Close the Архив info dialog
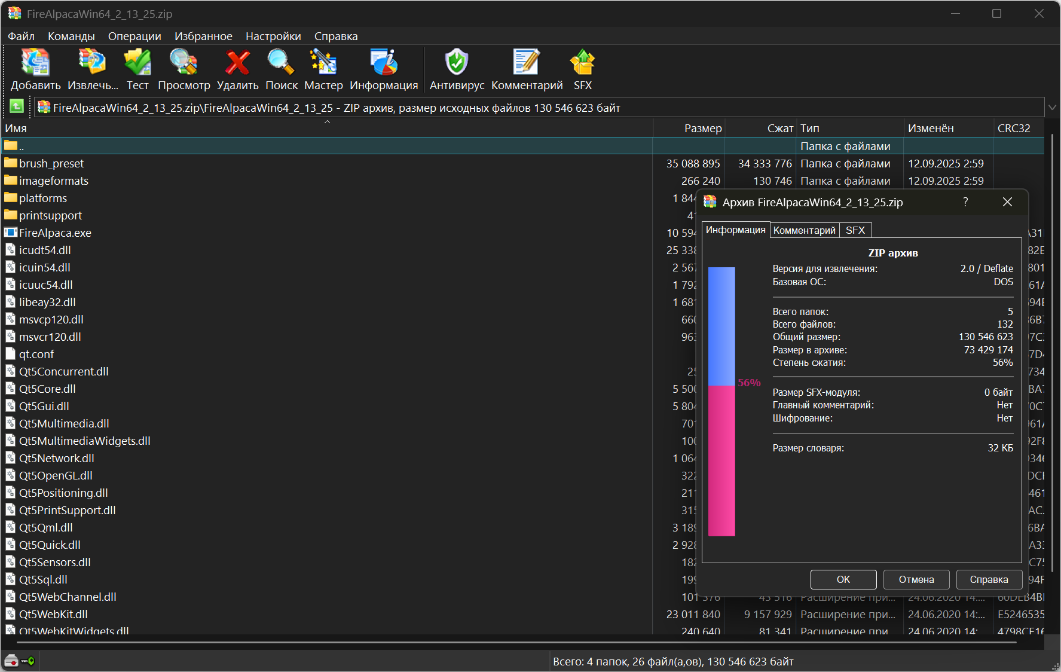1061x672 pixels. coord(1007,202)
